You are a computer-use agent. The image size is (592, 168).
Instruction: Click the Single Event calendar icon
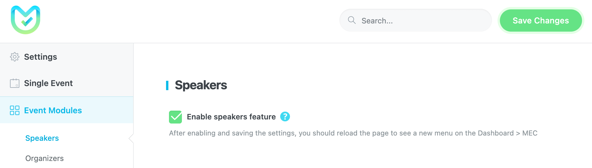[x=14, y=83]
